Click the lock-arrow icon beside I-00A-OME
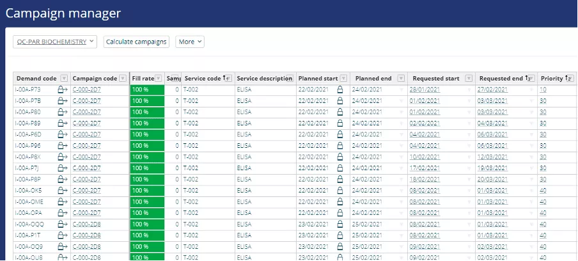 click(x=63, y=202)
